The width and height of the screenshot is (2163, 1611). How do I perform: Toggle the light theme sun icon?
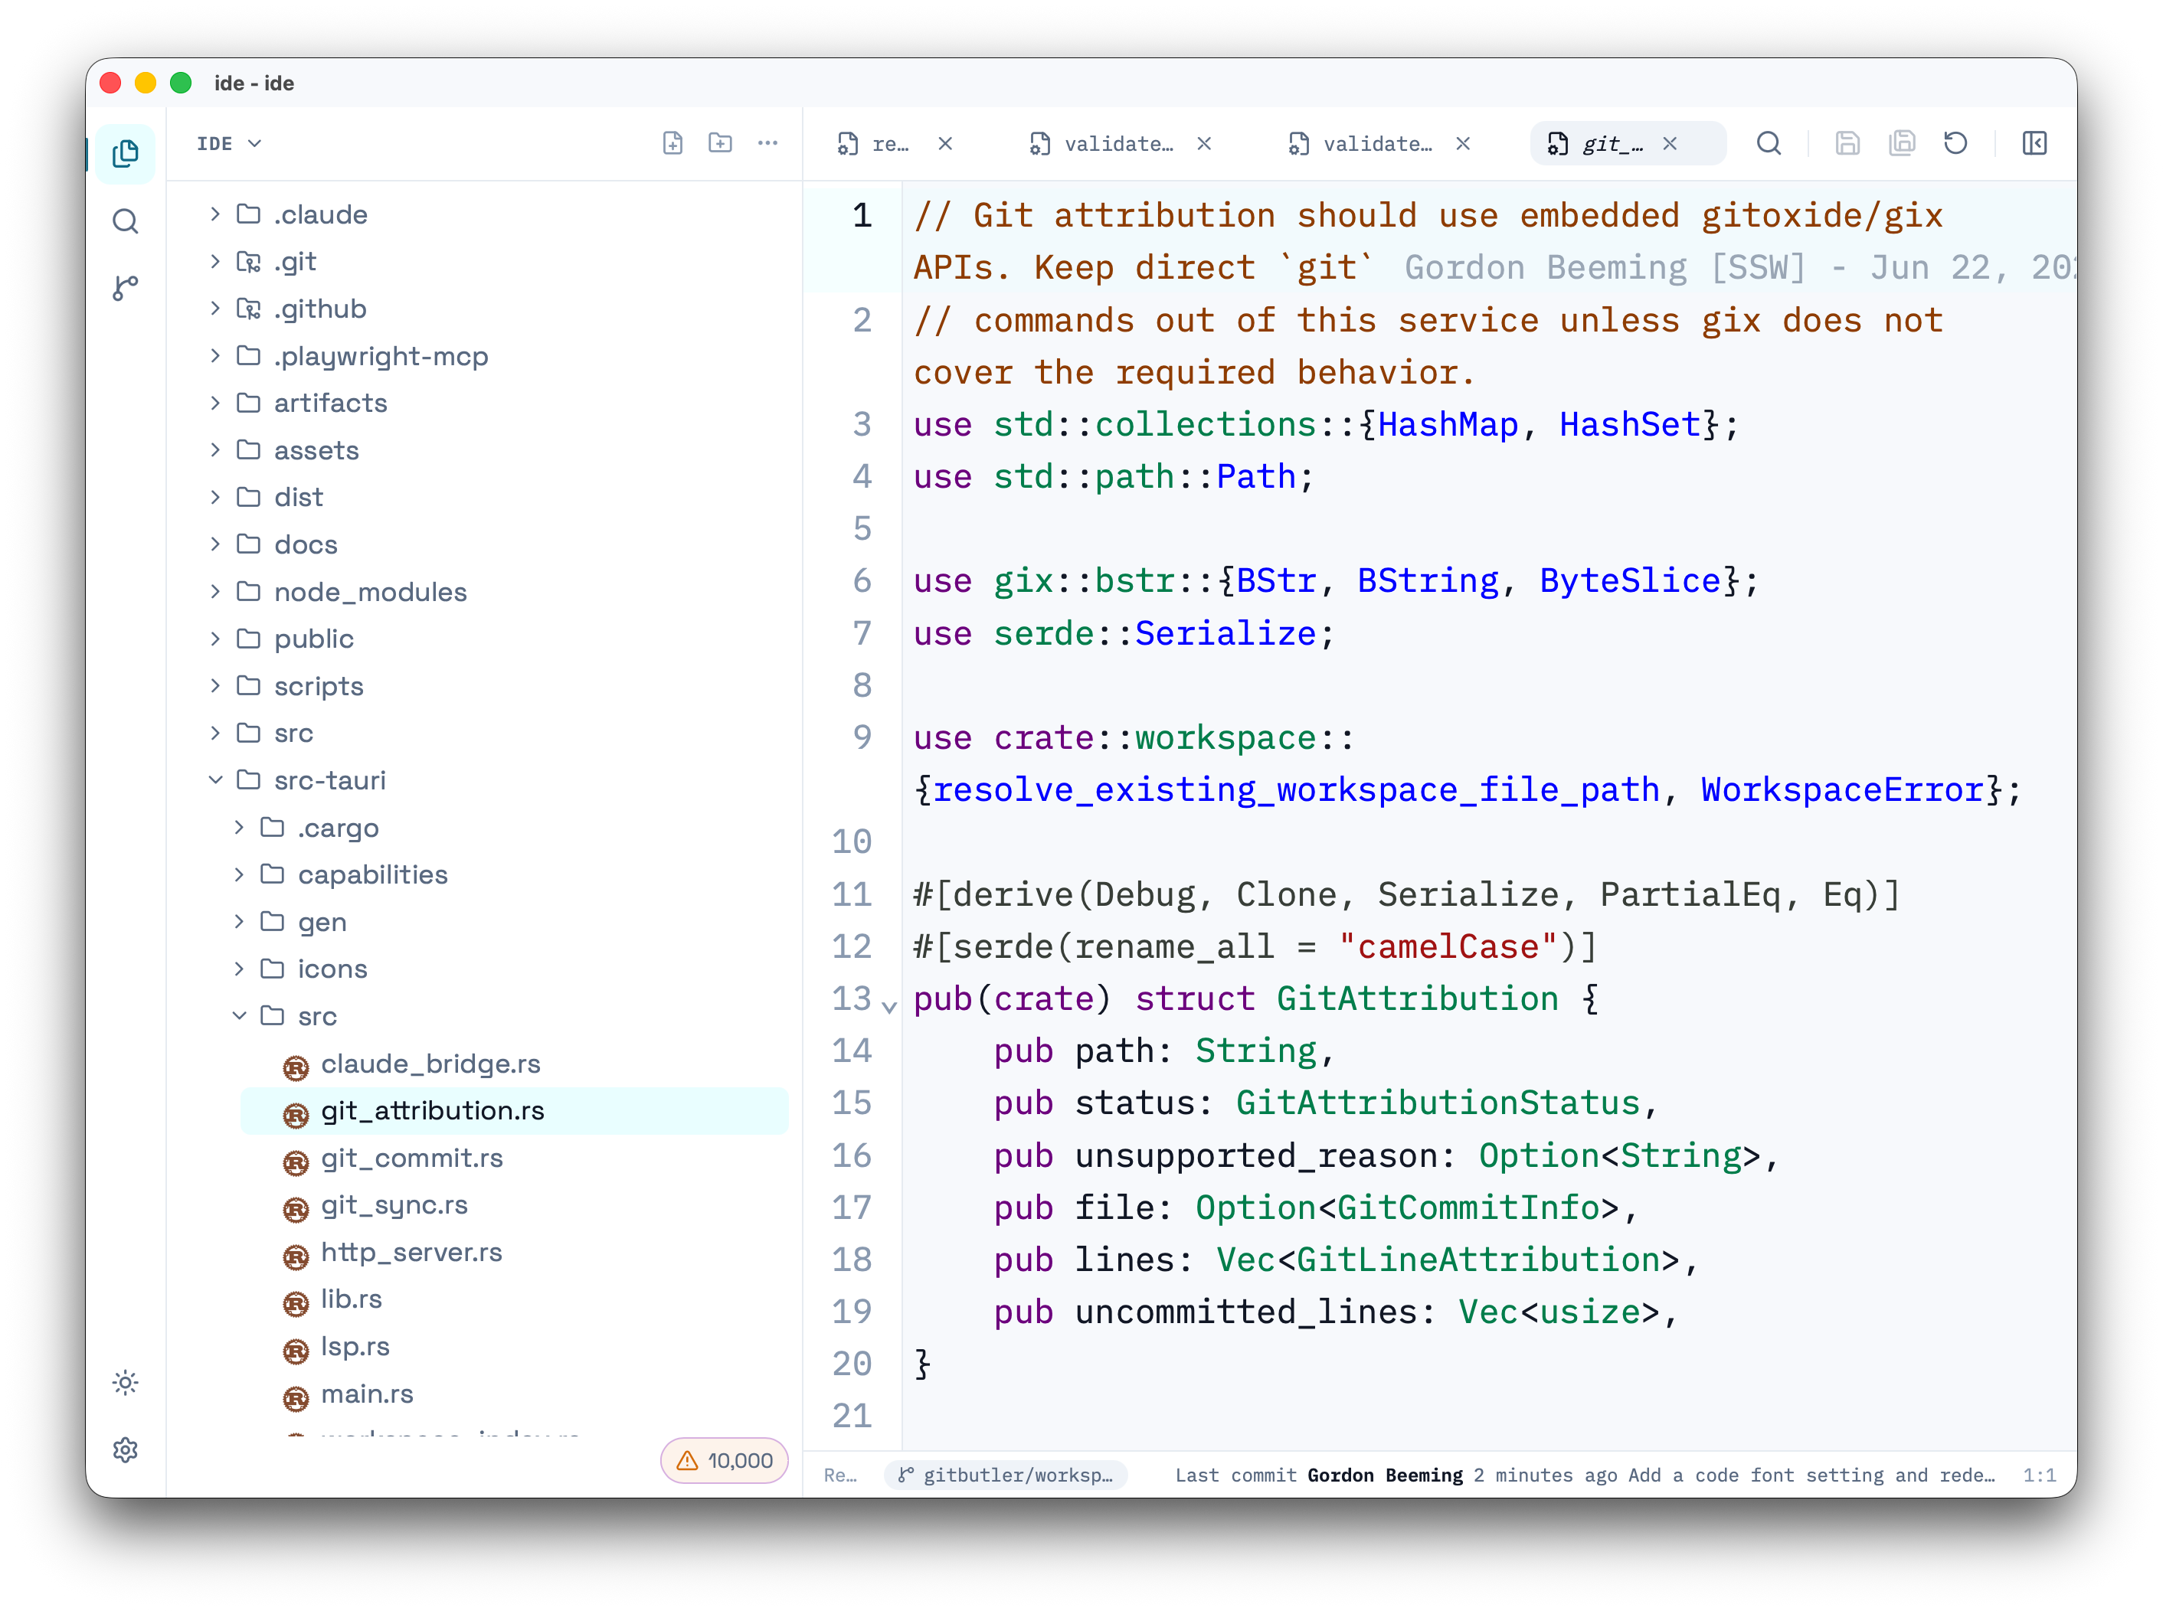pos(126,1383)
